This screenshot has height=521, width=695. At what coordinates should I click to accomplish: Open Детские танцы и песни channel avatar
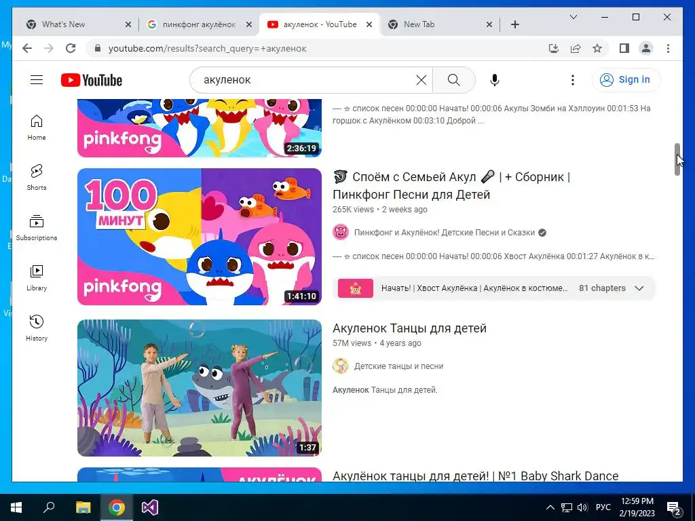pos(341,366)
